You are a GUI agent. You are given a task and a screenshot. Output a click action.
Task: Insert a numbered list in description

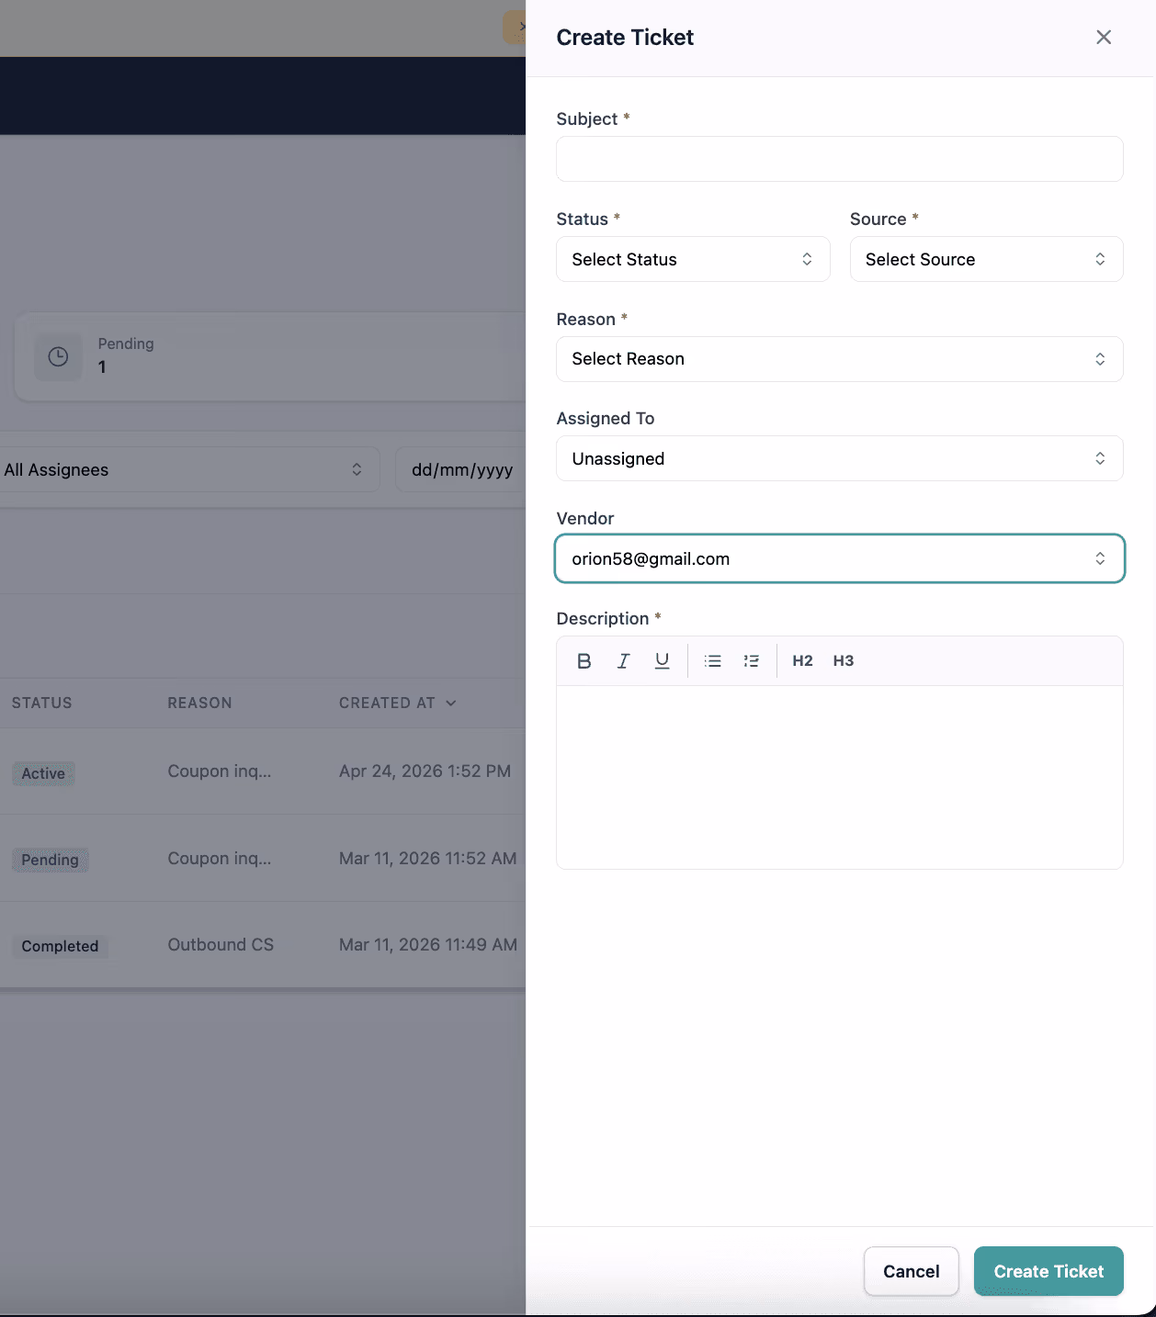pos(751,660)
